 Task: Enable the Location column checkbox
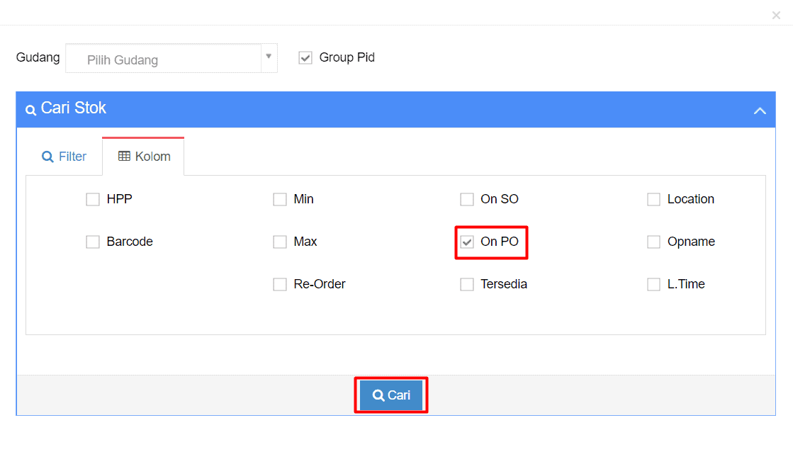(653, 200)
